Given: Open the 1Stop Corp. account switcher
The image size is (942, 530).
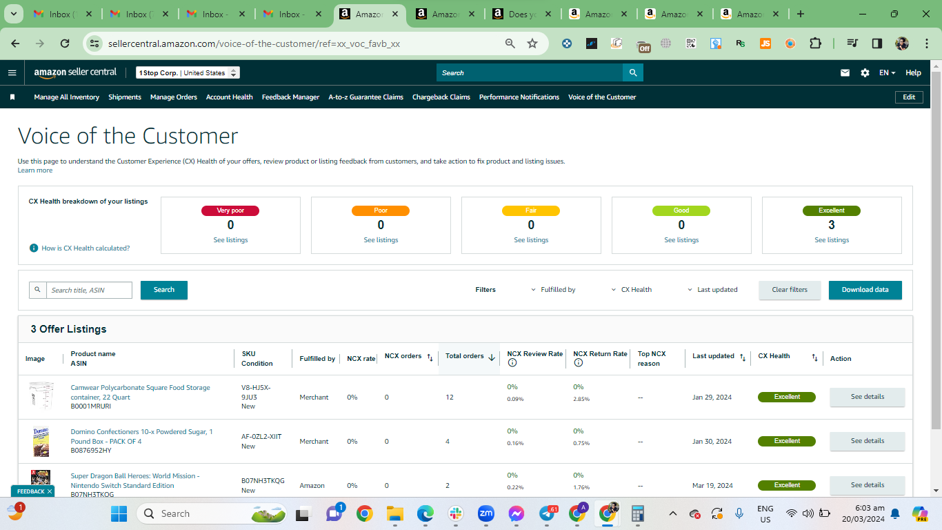Looking at the screenshot, I should coord(188,72).
